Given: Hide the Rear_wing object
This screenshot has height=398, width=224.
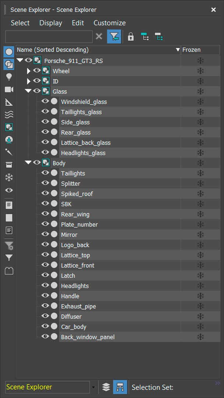Looking at the screenshot, I should pos(45,214).
